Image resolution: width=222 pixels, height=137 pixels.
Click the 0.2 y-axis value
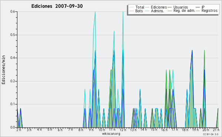tap(13, 81)
